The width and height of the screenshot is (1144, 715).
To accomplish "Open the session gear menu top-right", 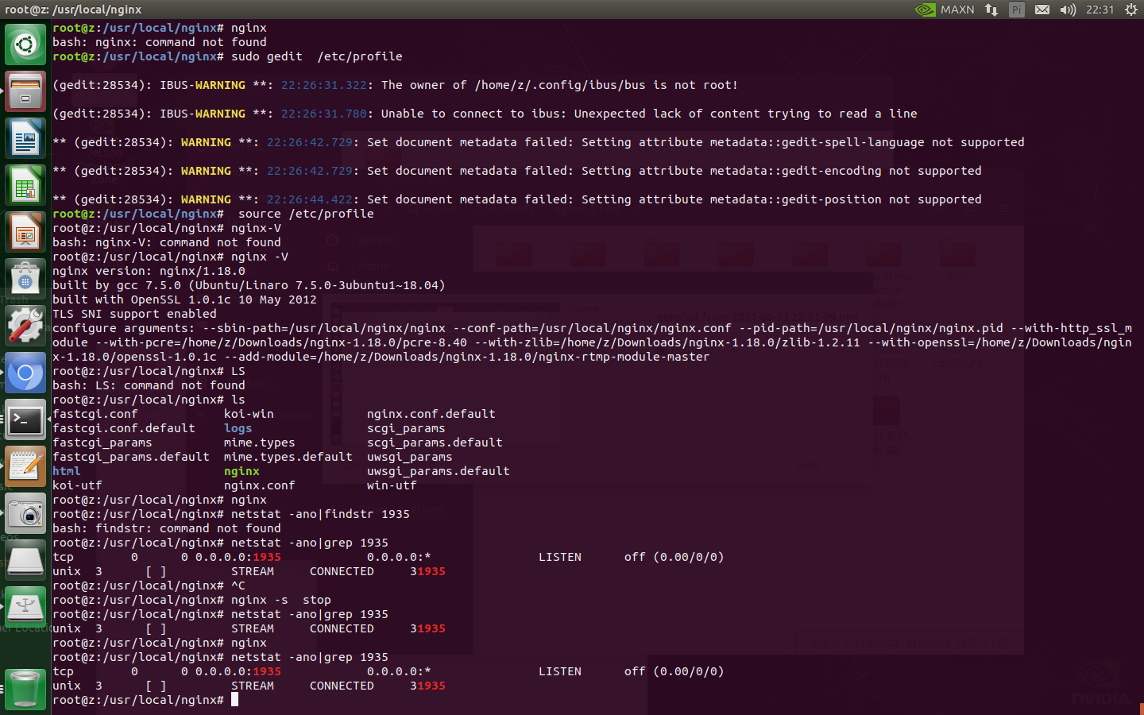I will point(1131,9).
